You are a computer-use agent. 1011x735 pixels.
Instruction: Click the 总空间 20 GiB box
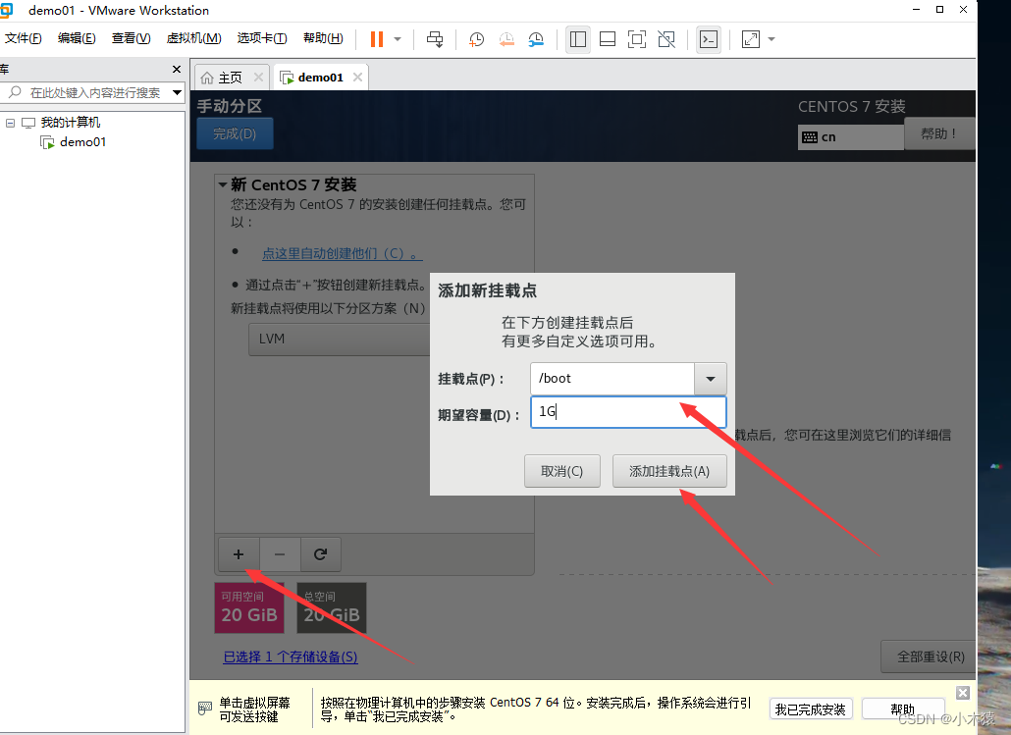click(332, 608)
